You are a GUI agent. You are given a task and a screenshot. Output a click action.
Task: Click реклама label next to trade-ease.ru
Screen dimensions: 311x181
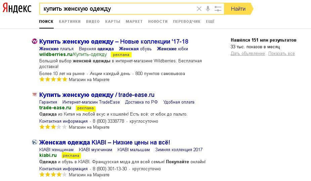(86, 108)
